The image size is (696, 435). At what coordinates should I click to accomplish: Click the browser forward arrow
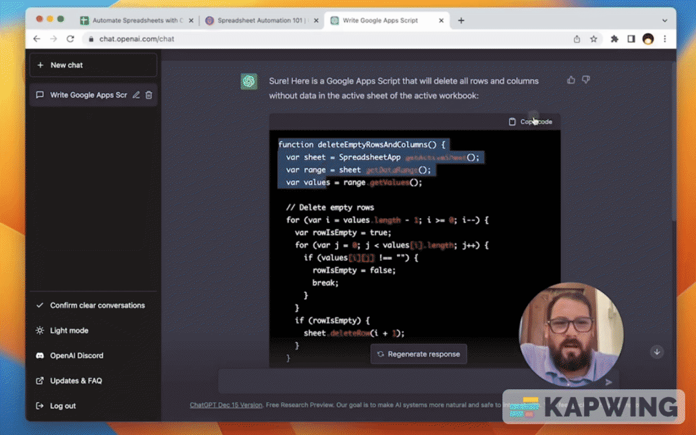click(53, 39)
